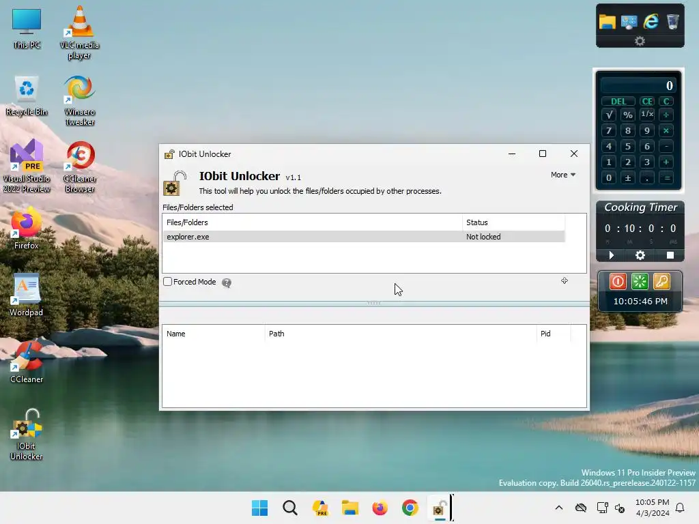Select the explorer.exe row in the file list
Image resolution: width=699 pixels, height=524 pixels.
[x=364, y=237]
